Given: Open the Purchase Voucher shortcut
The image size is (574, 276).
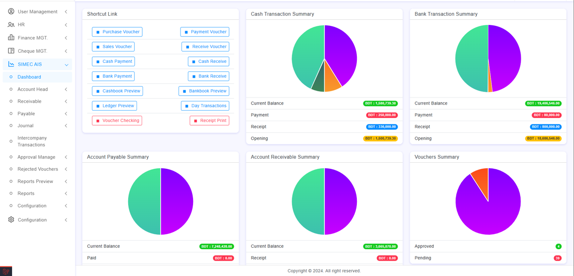Looking at the screenshot, I should tap(117, 32).
